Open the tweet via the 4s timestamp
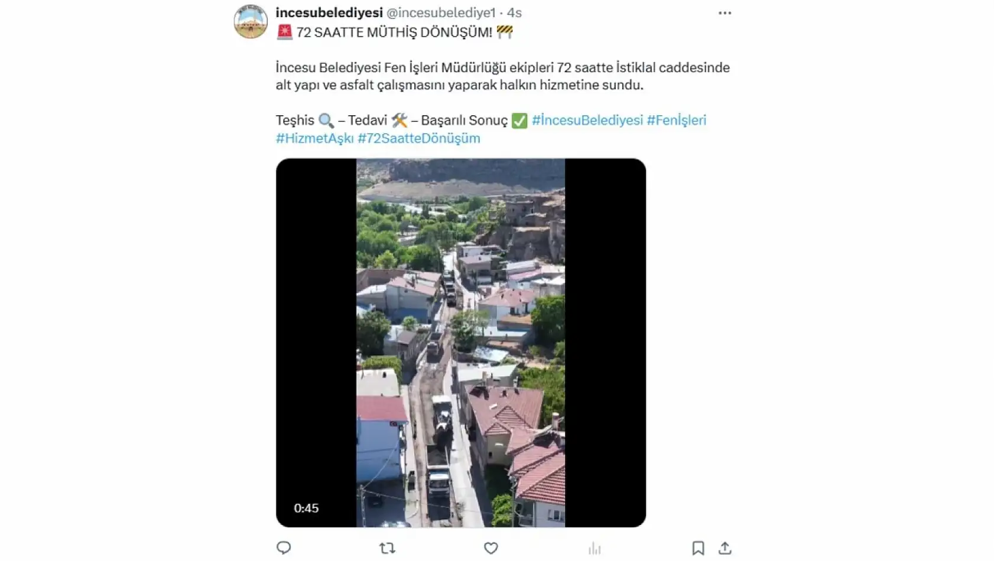Screen dimensions: 994x561 tap(514, 12)
